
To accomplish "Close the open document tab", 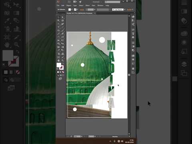I will tap(95, 13).
